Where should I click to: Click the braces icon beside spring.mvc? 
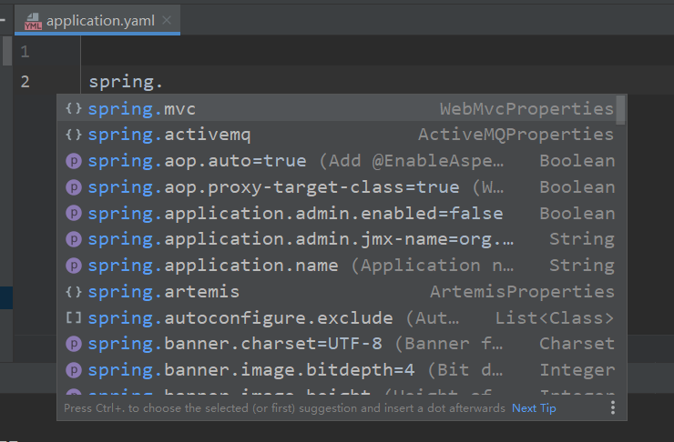[74, 109]
